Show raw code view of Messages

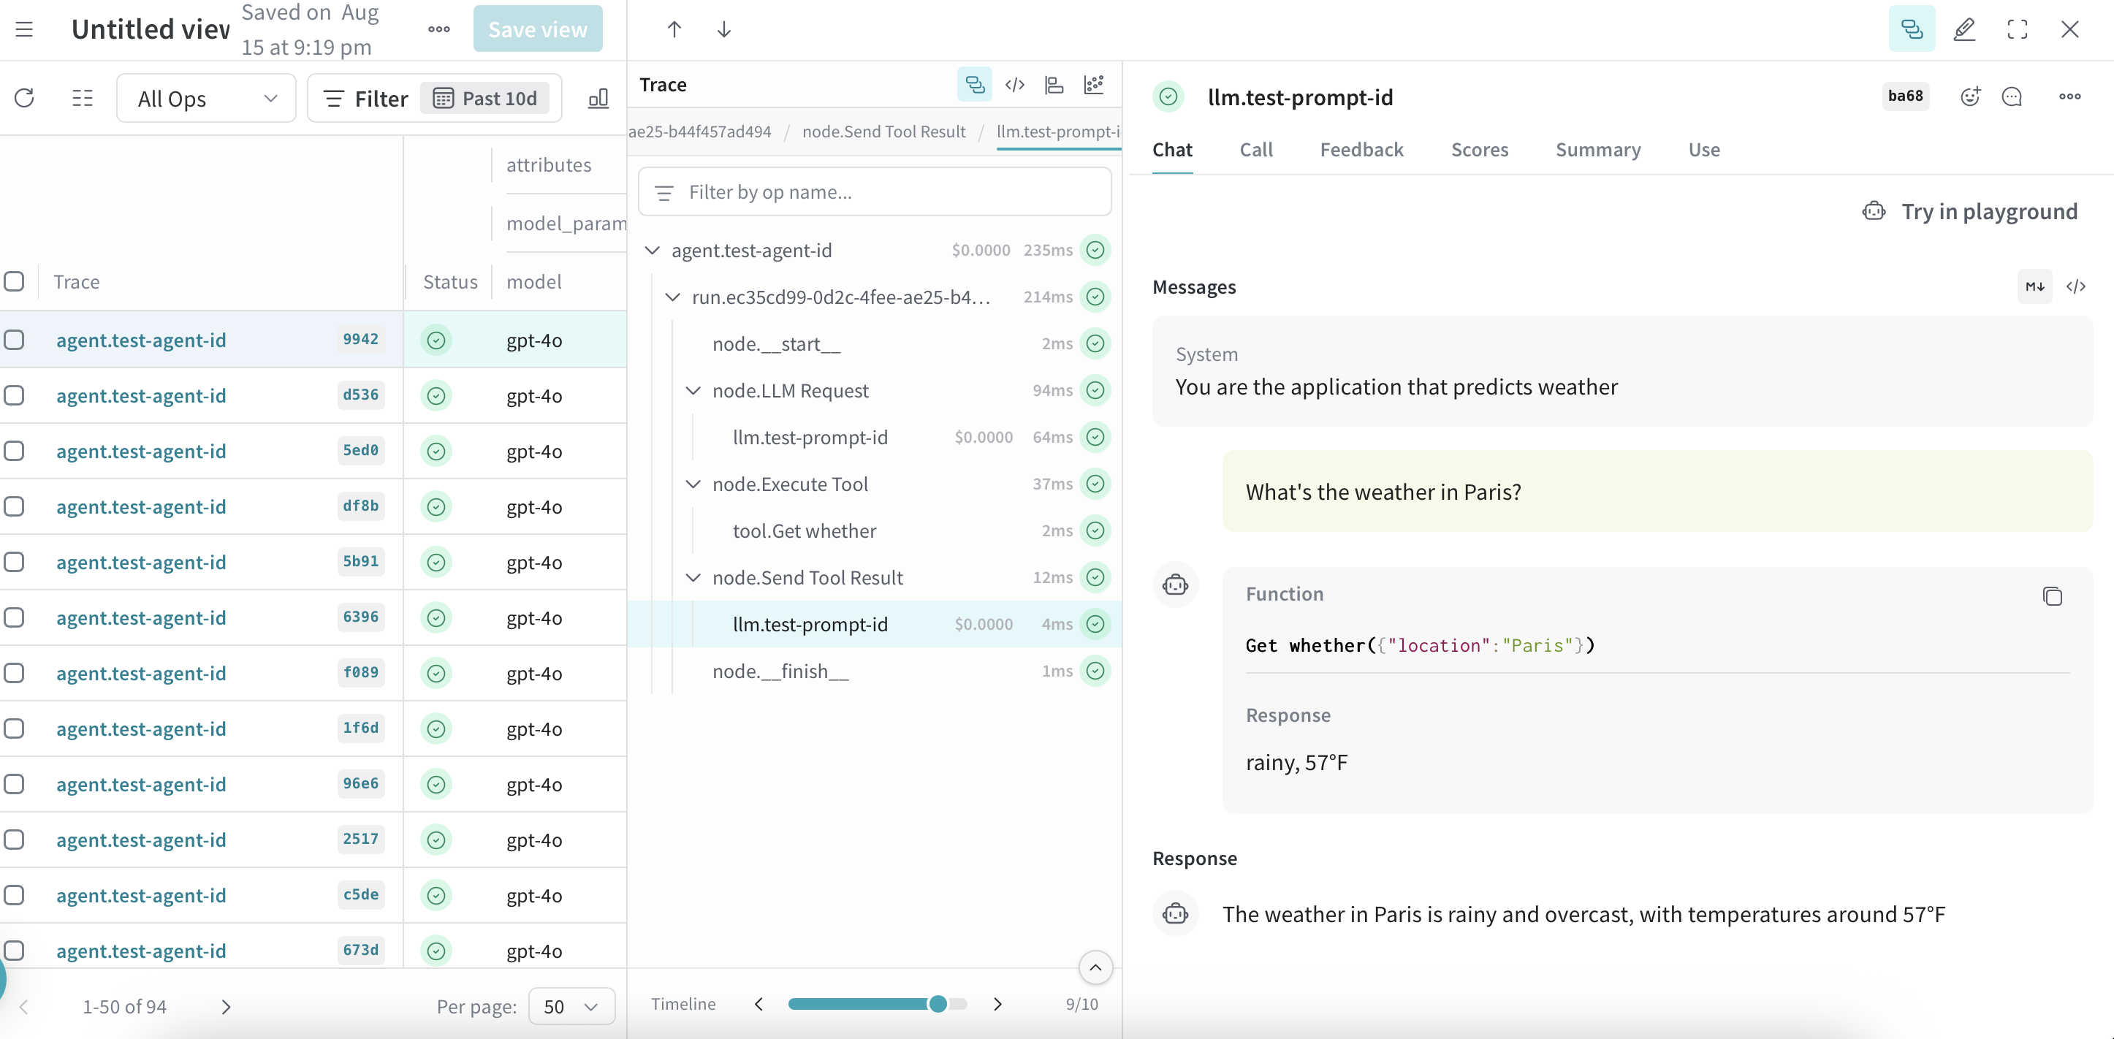click(2075, 286)
